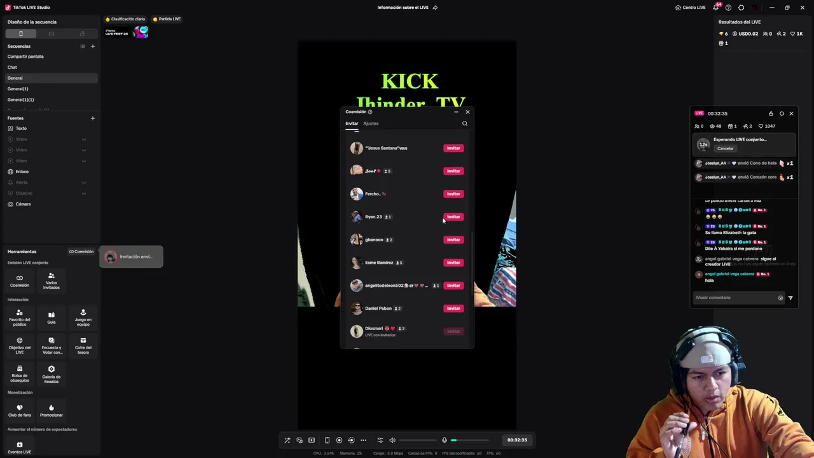Open the help question-mark icon
Viewport: 814px width, 458px height.
click(x=728, y=8)
